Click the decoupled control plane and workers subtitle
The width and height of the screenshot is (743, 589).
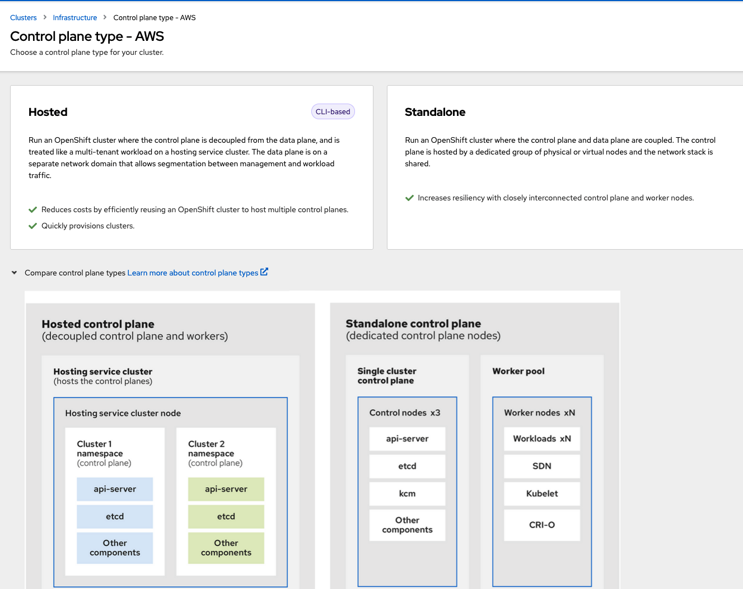[x=135, y=336]
